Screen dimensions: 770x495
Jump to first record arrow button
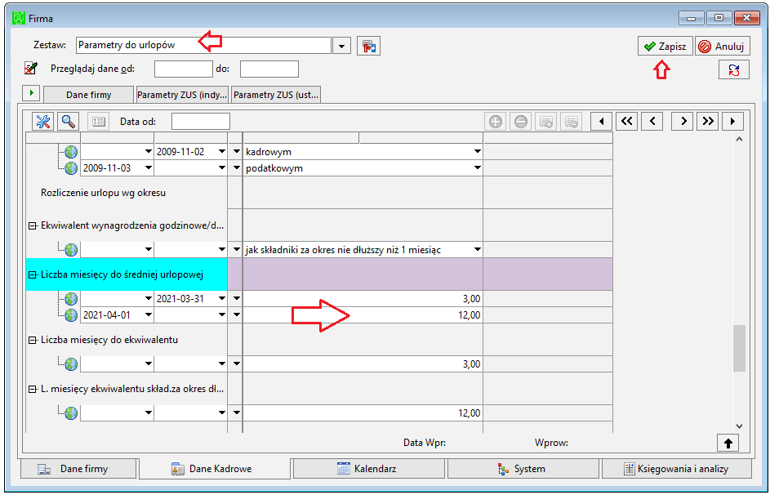(602, 121)
